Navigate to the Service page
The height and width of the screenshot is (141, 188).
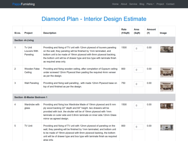133,4
